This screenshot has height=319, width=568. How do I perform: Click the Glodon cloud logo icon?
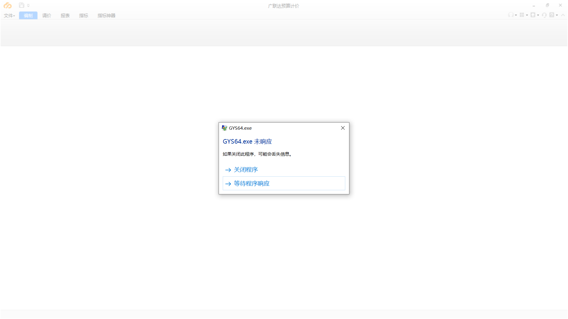click(8, 5)
